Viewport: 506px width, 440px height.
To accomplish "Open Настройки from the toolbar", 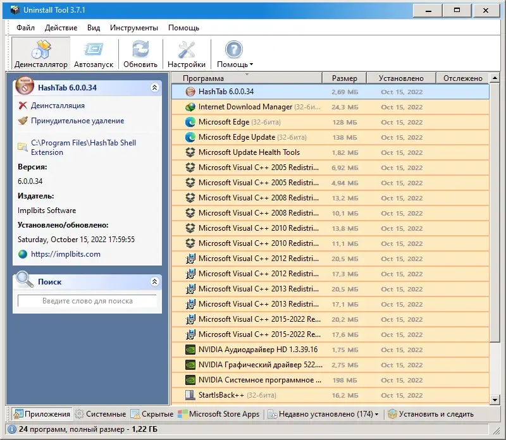I will tap(186, 53).
